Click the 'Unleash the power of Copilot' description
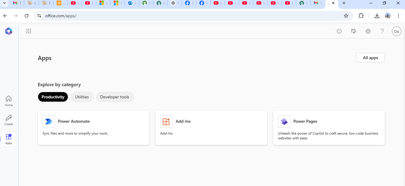The image size is (405, 186). (328, 136)
